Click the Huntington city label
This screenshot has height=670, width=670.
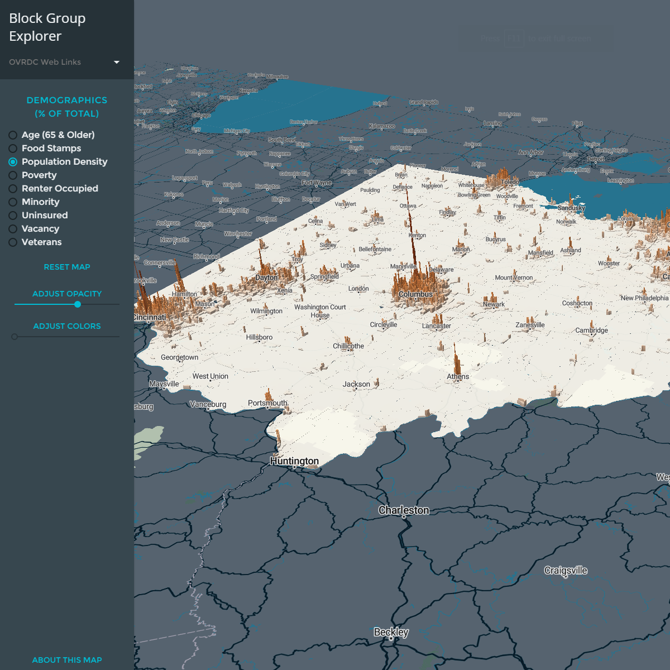click(x=294, y=461)
